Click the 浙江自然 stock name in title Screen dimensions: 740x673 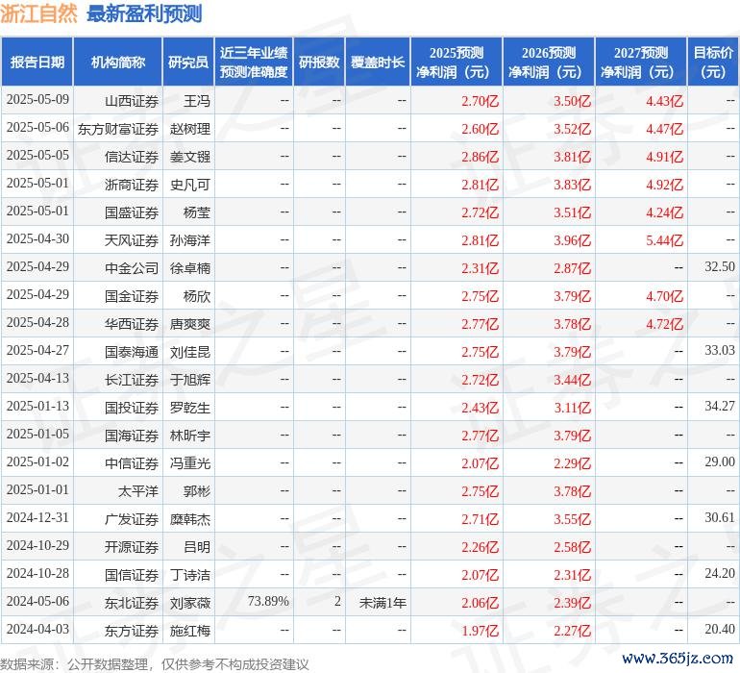tap(39, 13)
